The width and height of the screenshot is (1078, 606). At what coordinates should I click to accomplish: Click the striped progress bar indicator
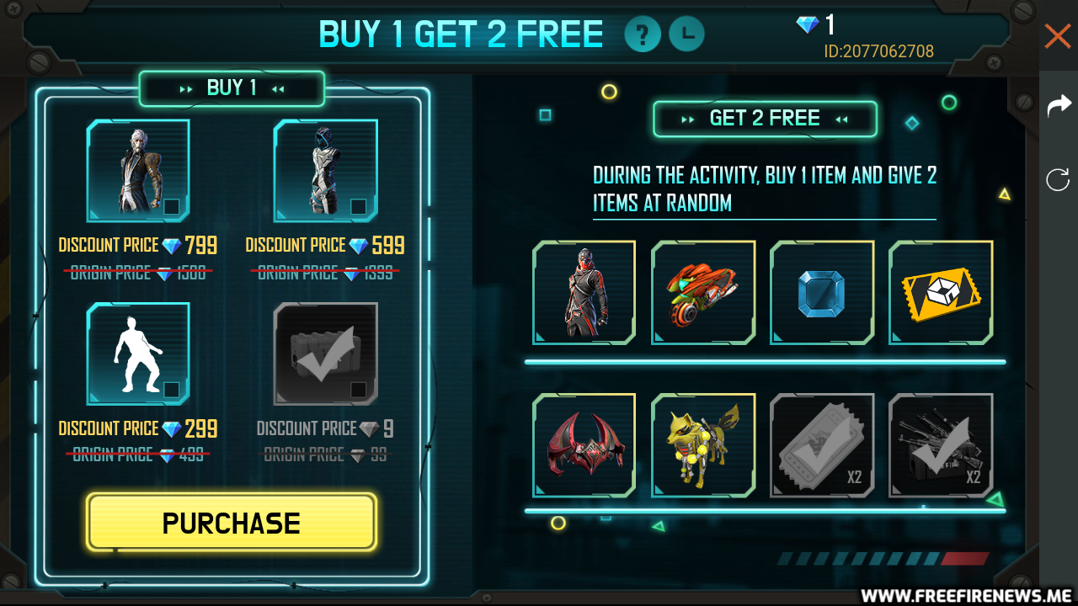(882, 559)
